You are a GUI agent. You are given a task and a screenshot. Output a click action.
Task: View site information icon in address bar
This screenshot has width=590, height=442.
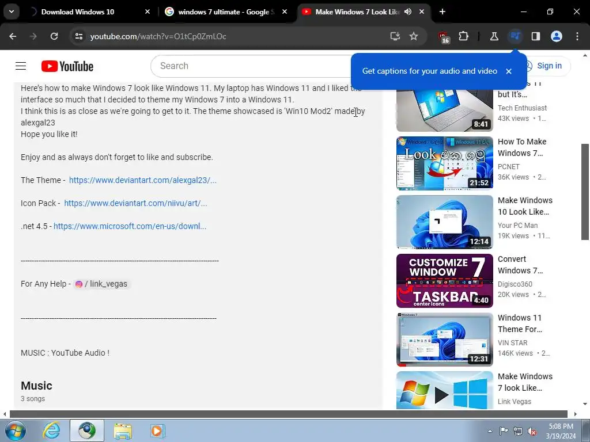78,36
